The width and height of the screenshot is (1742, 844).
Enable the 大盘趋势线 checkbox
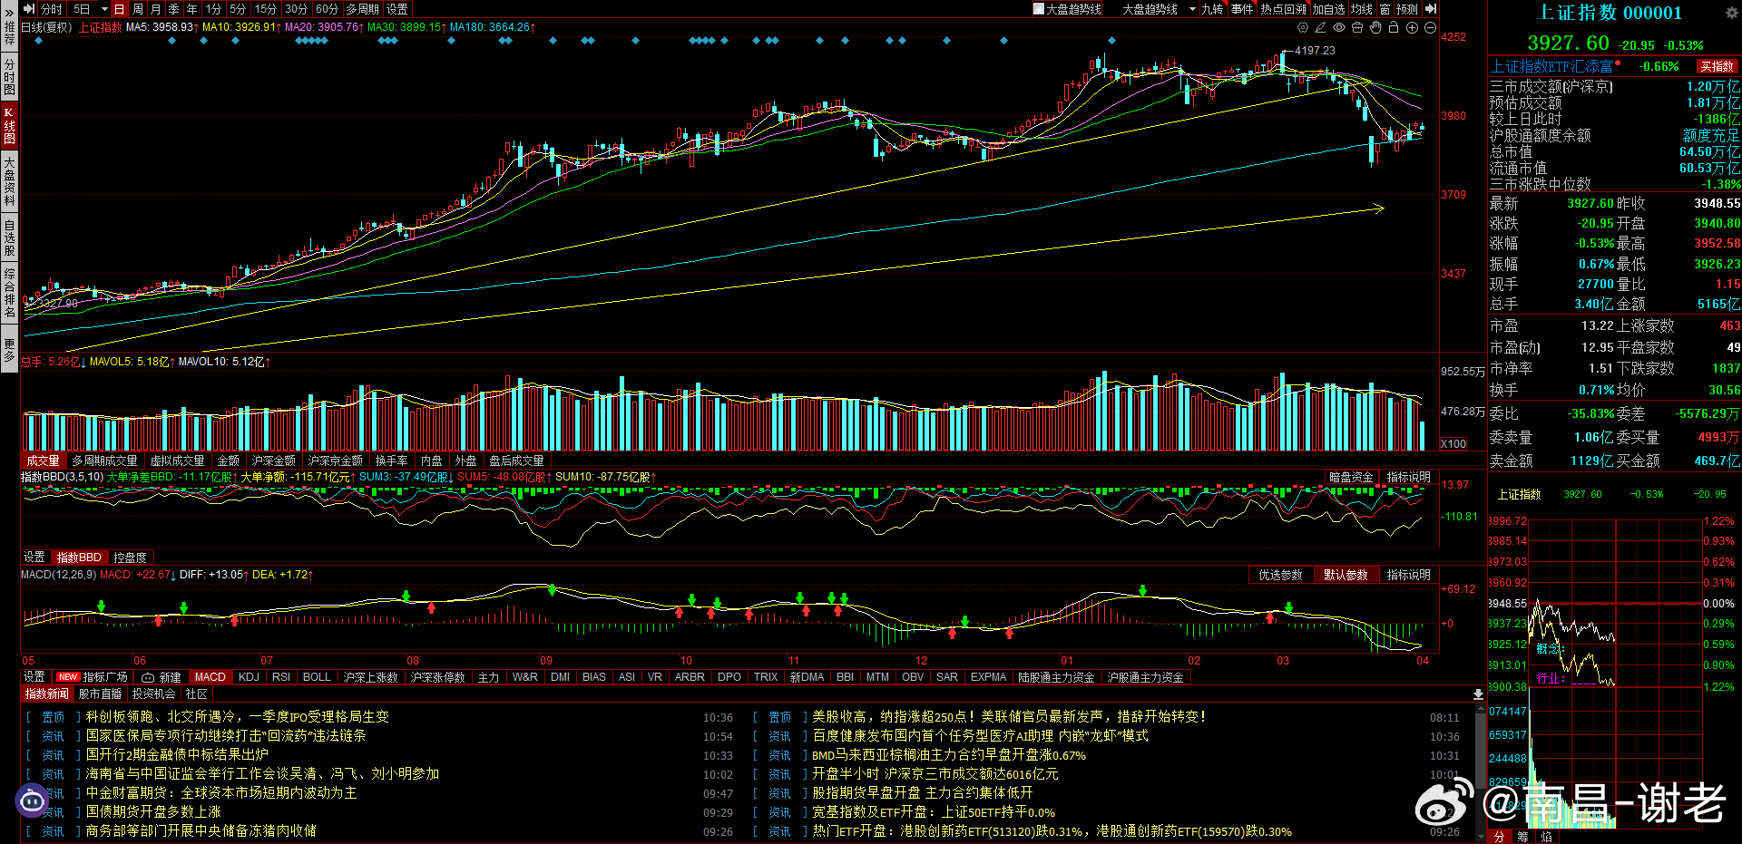[1039, 9]
